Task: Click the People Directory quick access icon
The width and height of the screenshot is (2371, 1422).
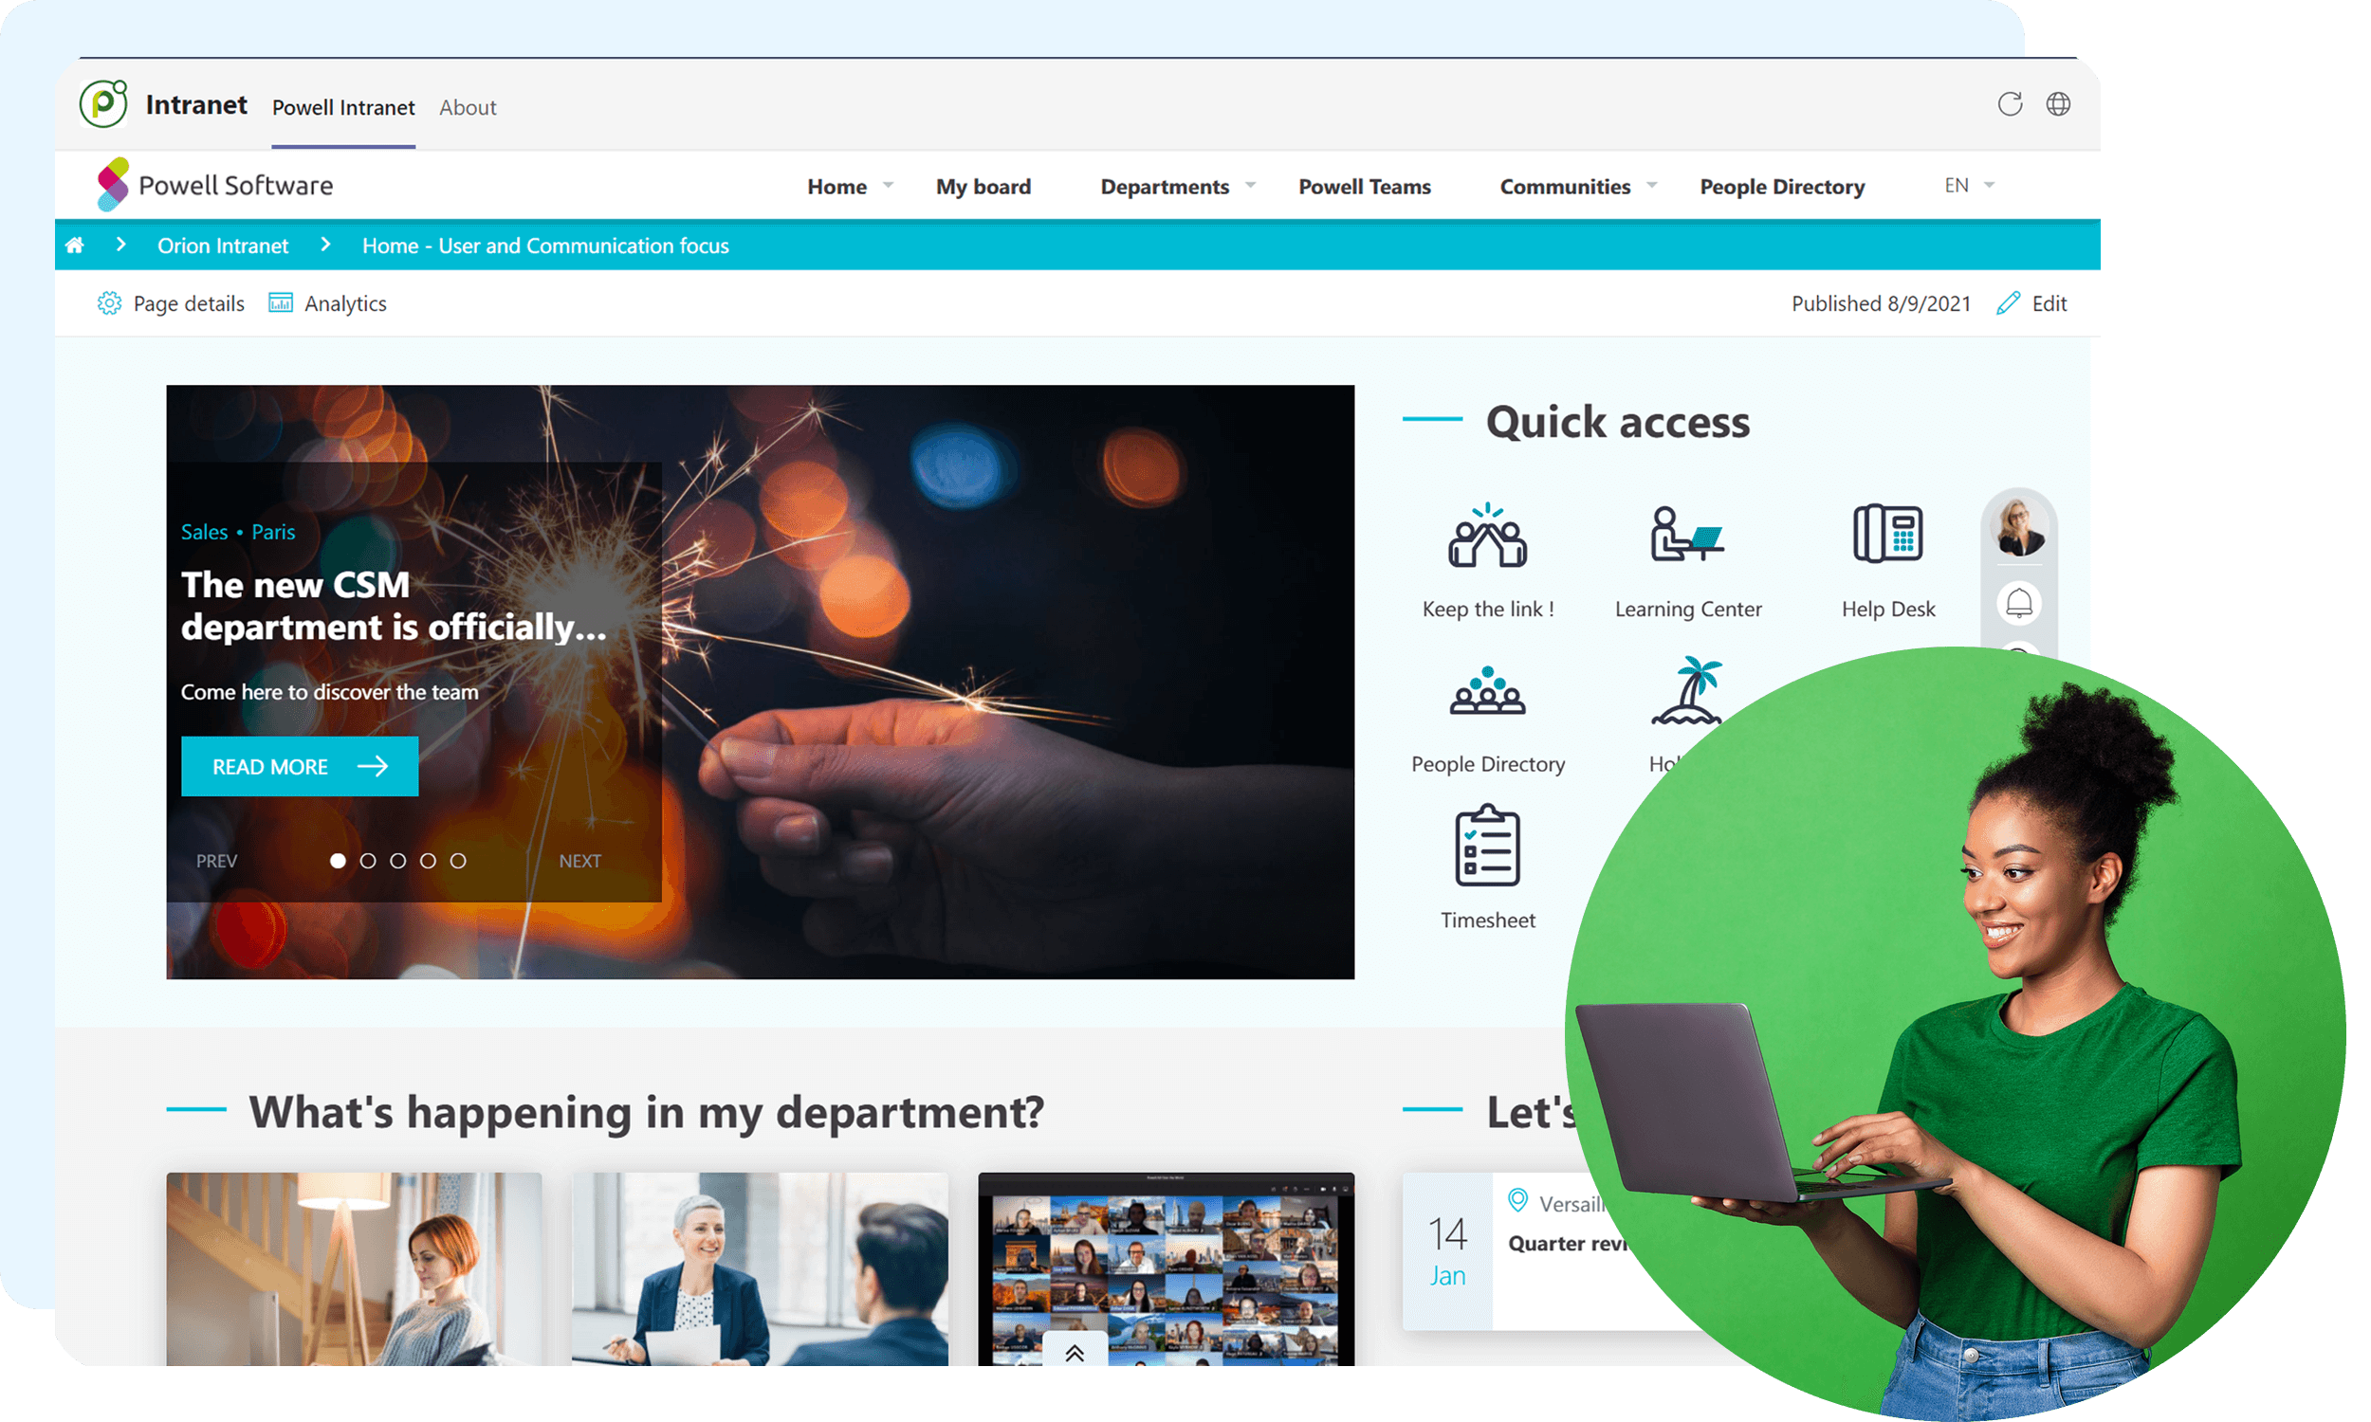Action: point(1487,691)
